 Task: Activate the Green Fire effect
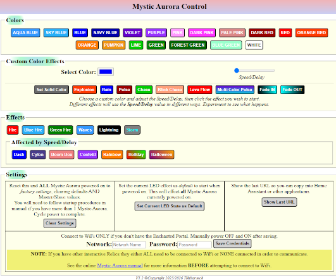click(60, 130)
